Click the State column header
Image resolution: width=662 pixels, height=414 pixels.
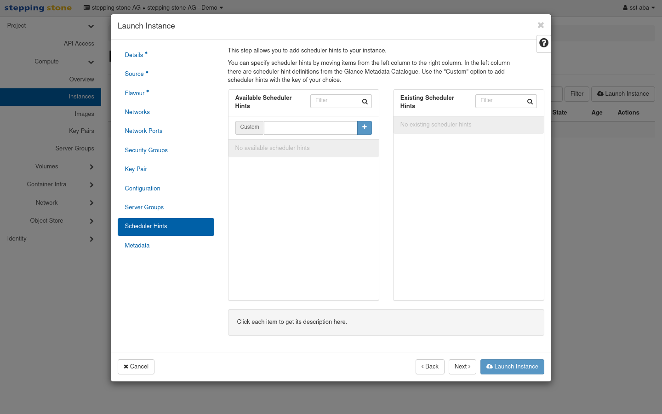pyautogui.click(x=559, y=112)
